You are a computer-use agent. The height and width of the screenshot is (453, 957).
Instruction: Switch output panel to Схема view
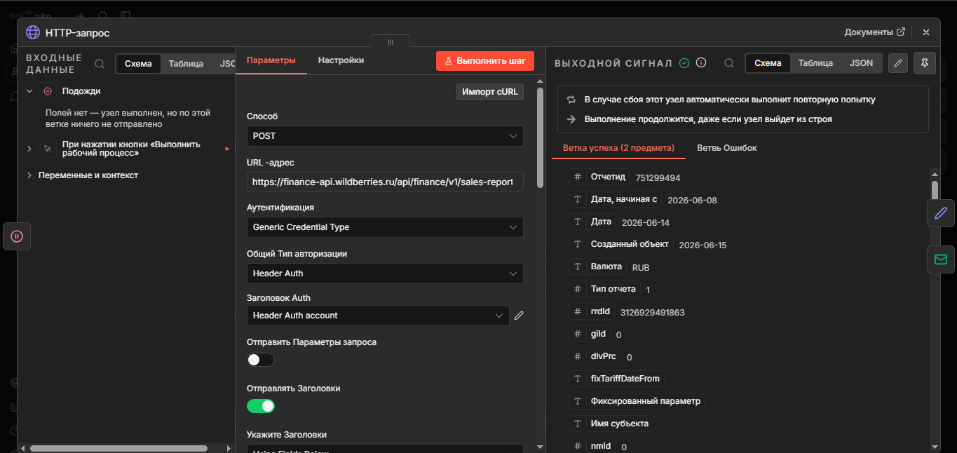click(768, 63)
